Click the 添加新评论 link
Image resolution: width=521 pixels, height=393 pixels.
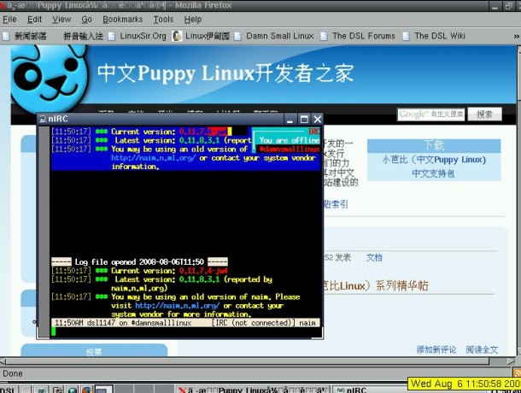pos(436,349)
